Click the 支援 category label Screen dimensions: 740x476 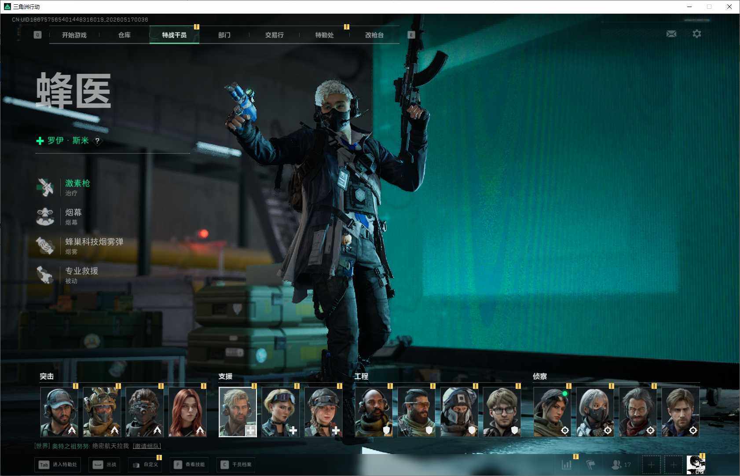(x=225, y=377)
